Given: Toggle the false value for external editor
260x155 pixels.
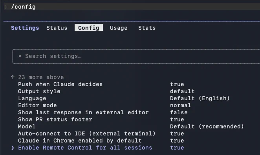Looking at the screenshot, I should tap(179, 113).
